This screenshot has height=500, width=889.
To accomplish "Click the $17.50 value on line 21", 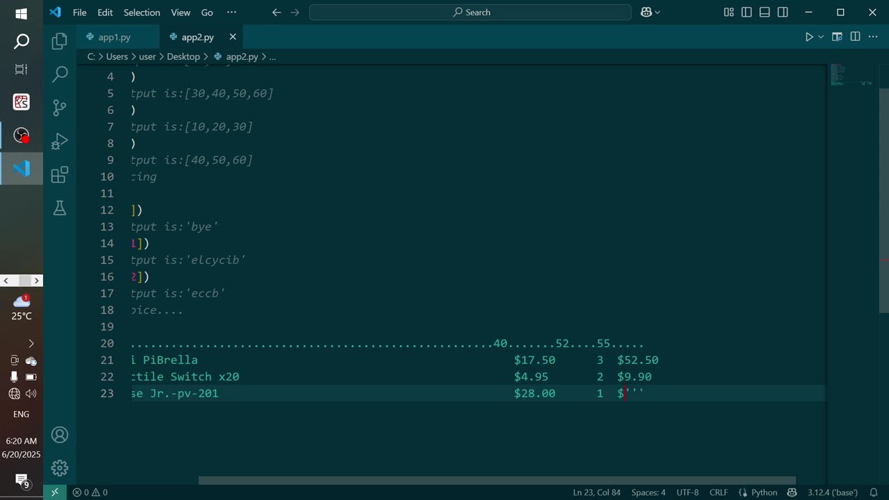I will pos(535,360).
